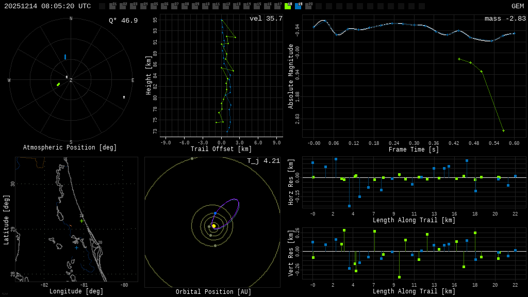Click the green meteor track on sky plot

[x=58, y=84]
